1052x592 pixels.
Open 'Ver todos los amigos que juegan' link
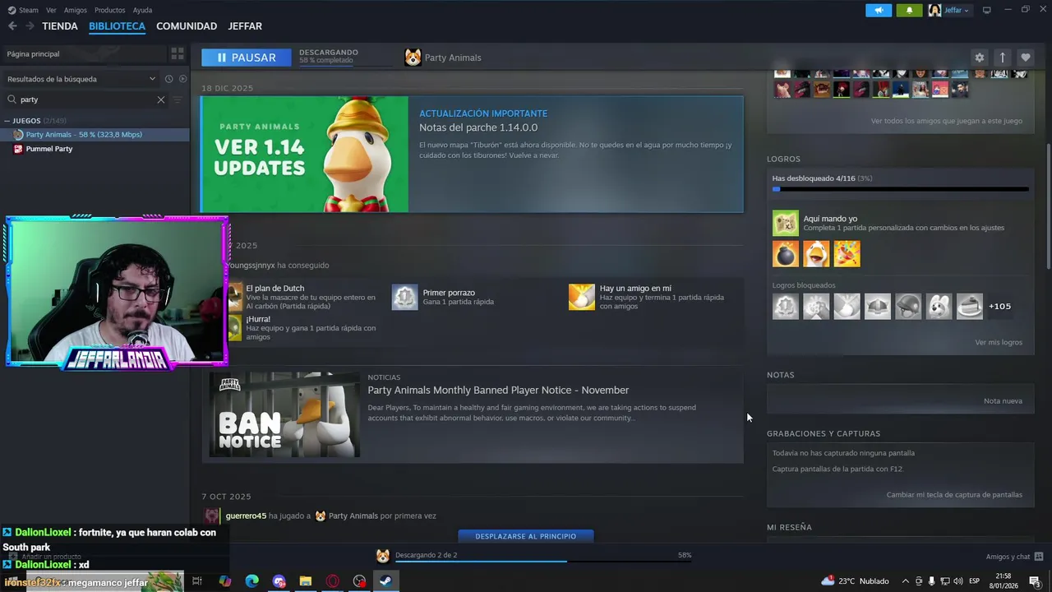[x=947, y=121]
